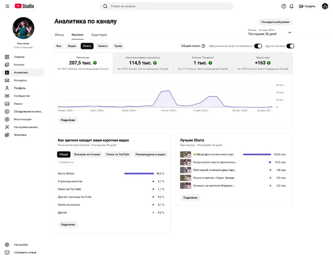Open the help question mark icon
This screenshot has width=333, height=258.
tap(284, 6)
